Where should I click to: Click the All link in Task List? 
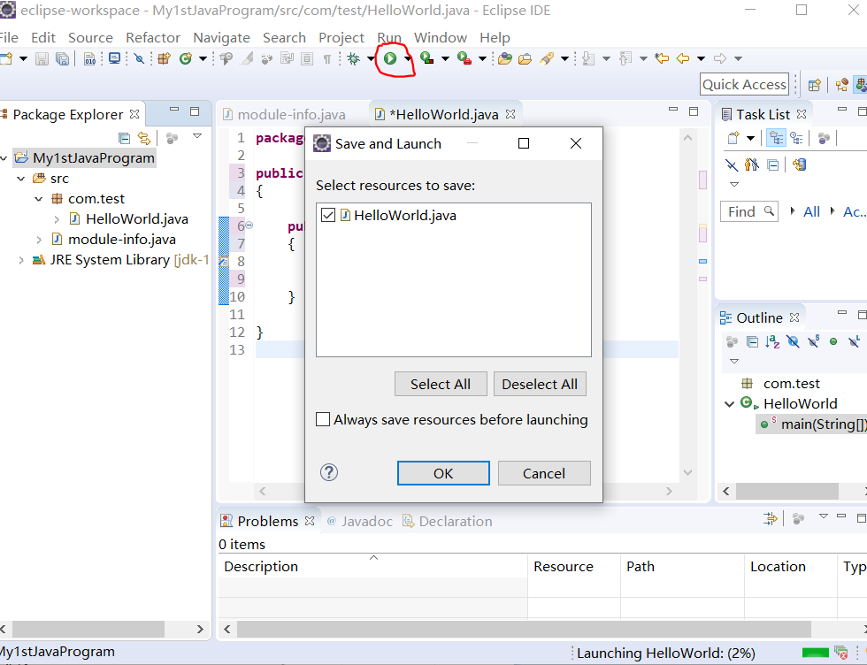pos(811,211)
